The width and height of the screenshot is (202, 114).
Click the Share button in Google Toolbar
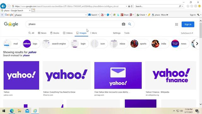125,15
